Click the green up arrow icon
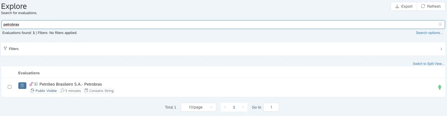Screen dimensions: 447x116 [x=440, y=87]
